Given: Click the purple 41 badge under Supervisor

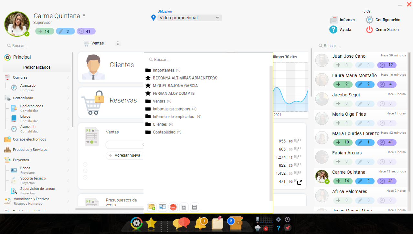Looking at the screenshot, I should pos(86,31).
